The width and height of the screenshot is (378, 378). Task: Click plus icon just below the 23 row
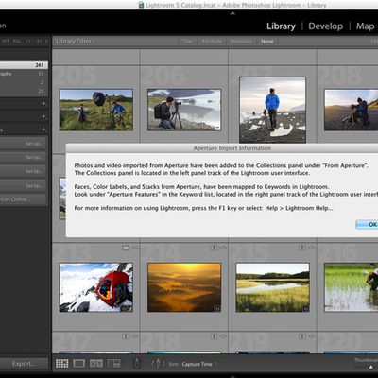click(43, 103)
